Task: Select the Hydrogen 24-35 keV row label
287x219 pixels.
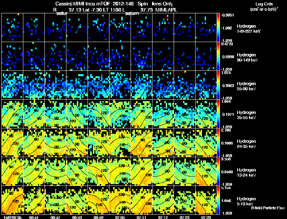Action: tap(246, 144)
